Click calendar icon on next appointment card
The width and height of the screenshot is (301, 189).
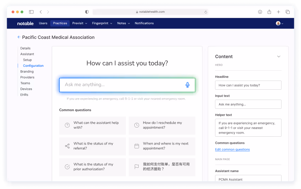point(136,146)
